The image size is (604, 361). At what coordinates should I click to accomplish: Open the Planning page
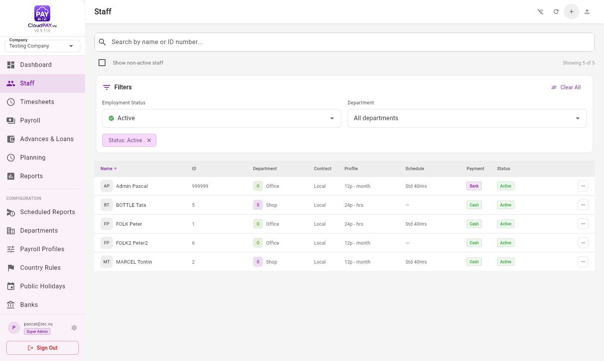[43, 157]
